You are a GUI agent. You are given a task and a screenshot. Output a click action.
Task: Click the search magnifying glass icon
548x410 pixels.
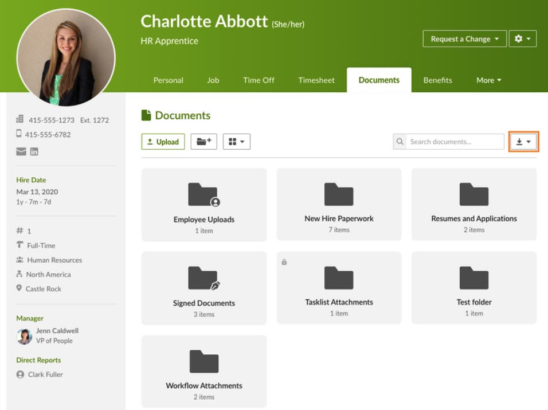[400, 141]
